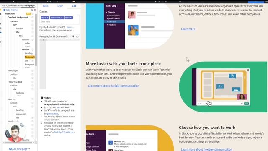Click the square icon on Gradient background row
Image resolution: width=268 pixels, height=151 pixels.
[x=33, y=17]
